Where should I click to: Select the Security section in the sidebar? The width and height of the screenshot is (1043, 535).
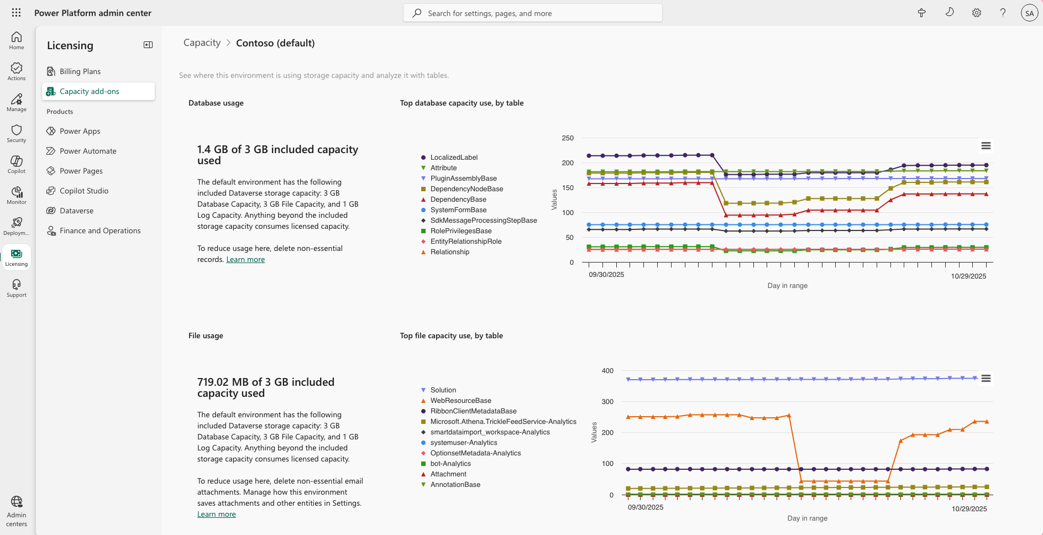click(16, 133)
